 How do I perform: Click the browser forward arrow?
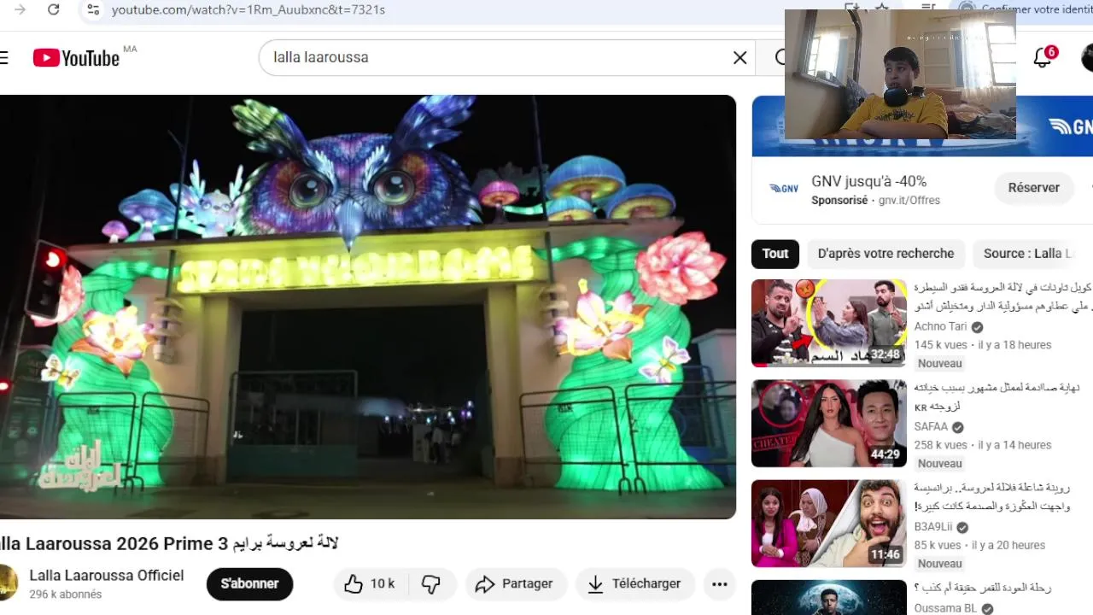pyautogui.click(x=20, y=9)
